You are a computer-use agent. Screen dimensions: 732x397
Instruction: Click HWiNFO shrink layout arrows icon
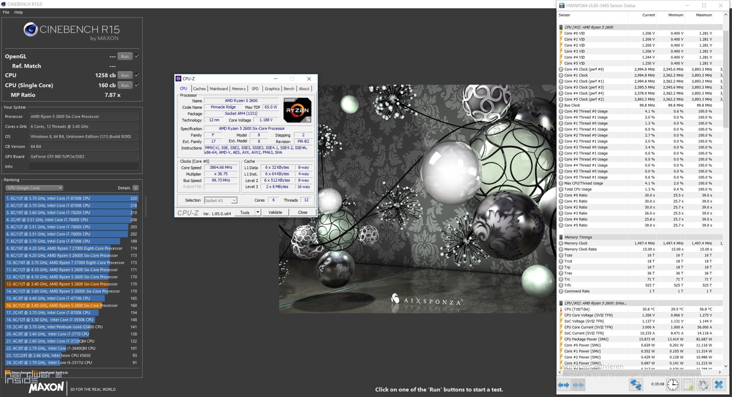578,385
